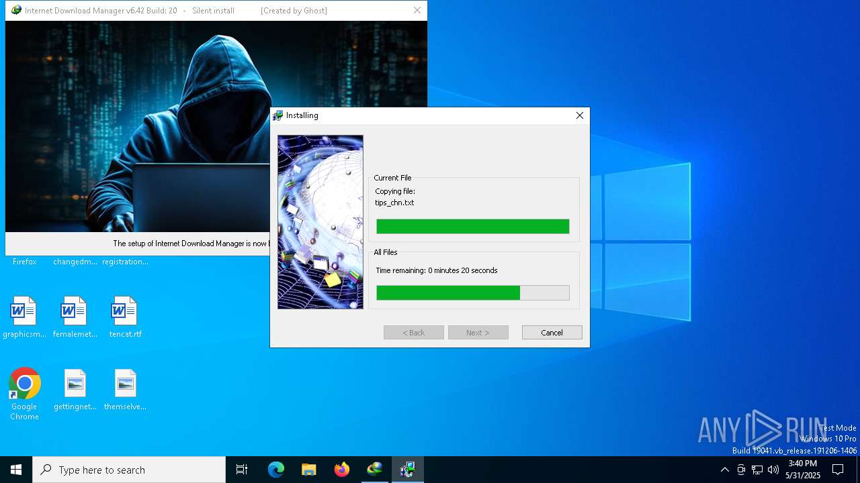
Task: Open File Explorer from the taskbar
Action: click(x=308, y=470)
